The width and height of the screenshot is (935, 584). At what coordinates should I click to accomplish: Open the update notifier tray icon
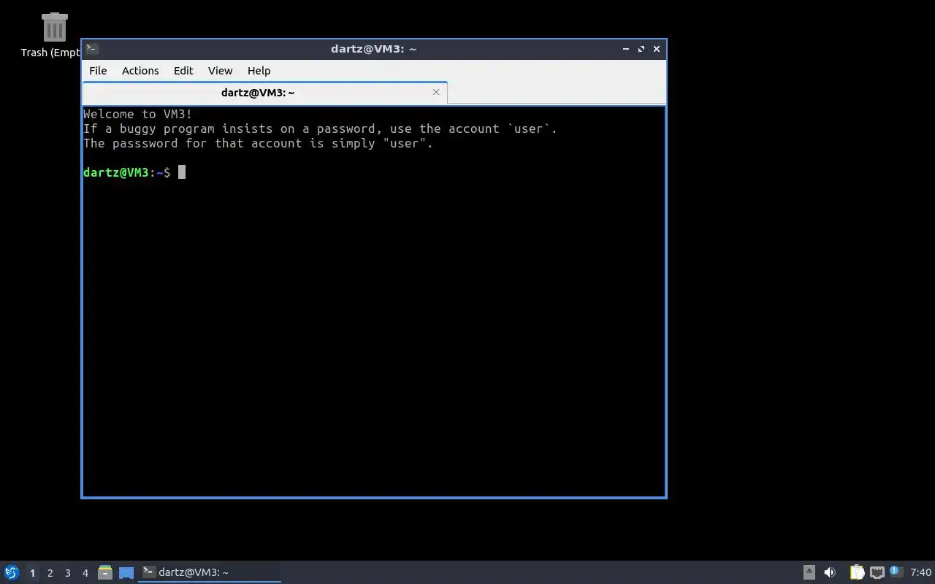pyautogui.click(x=896, y=572)
